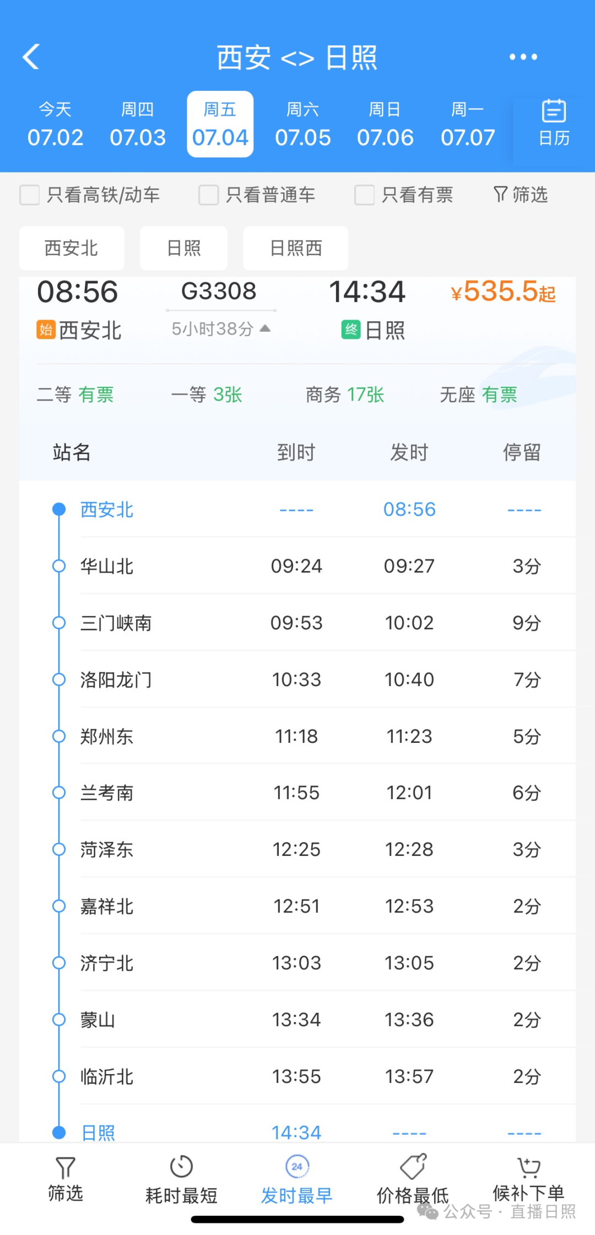Collapse the G3308 stop list arrow
Image resolution: width=595 pixels, height=1235 pixels.
[x=265, y=328]
